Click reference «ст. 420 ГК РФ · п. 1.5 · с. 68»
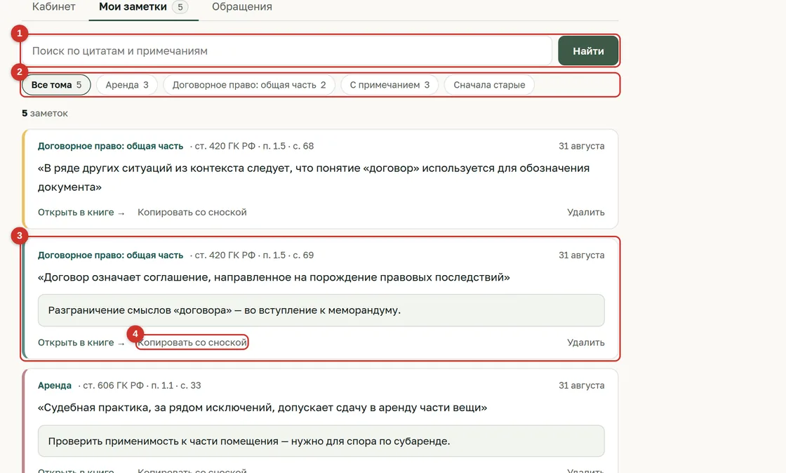This screenshot has width=786, height=473. pos(254,146)
